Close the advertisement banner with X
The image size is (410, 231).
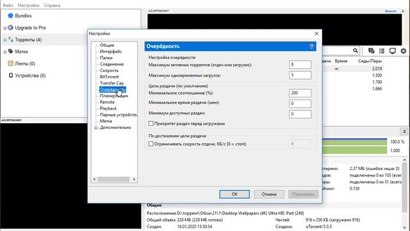pos(403,12)
